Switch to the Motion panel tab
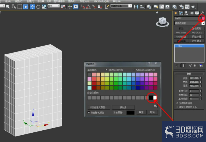This screenshot has height=142, width=206. coord(192,13)
